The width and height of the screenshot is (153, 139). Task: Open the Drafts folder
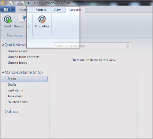coord(12,84)
